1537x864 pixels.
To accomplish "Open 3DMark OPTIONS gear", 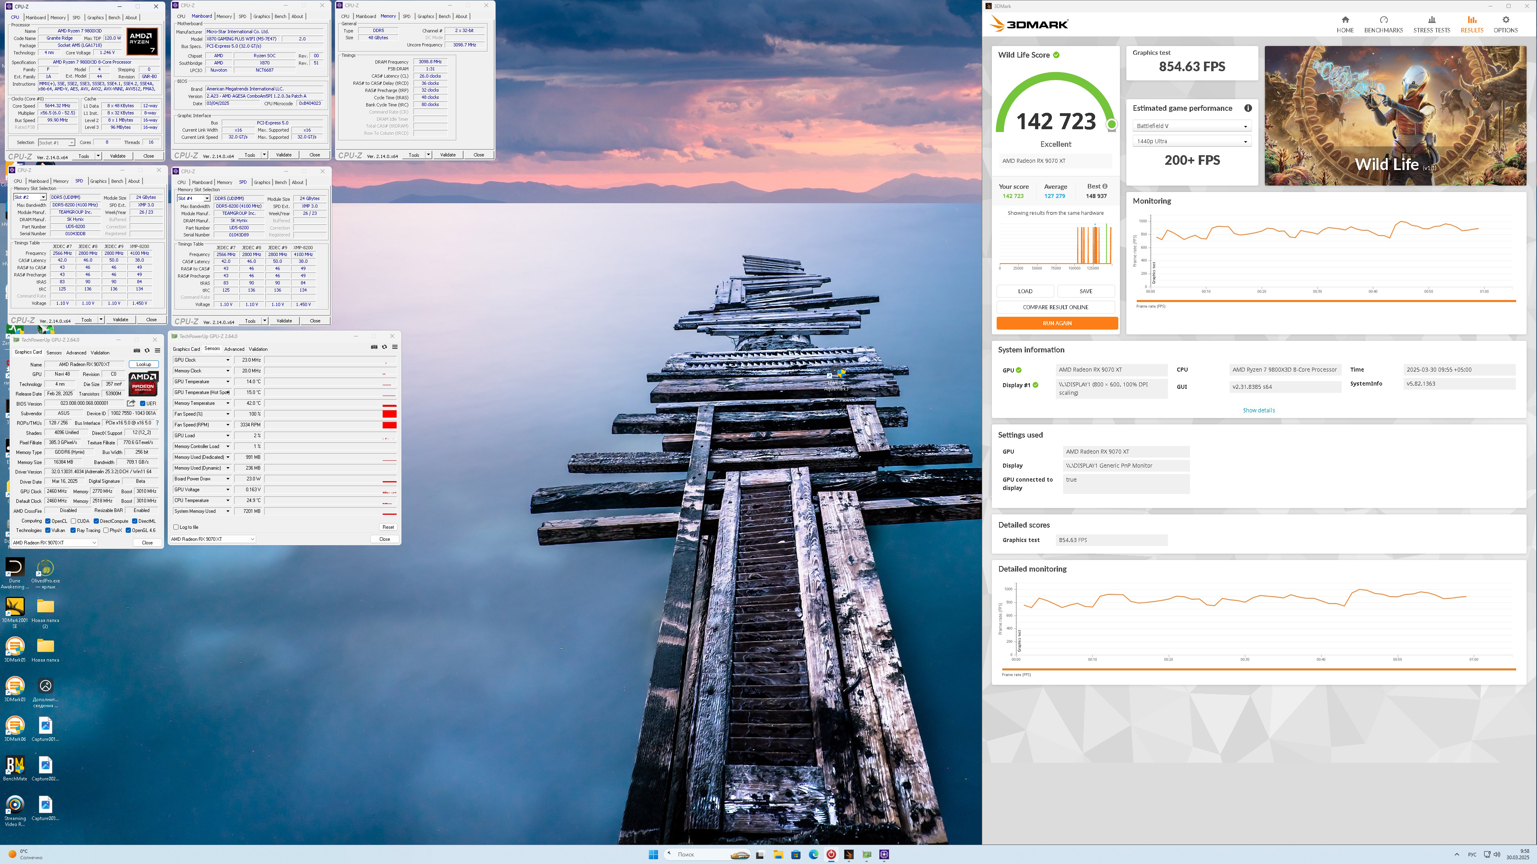I will click(1505, 24).
